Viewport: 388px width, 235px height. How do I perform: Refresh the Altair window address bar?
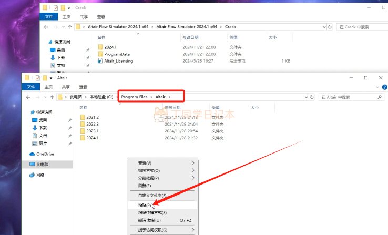[x=312, y=97]
